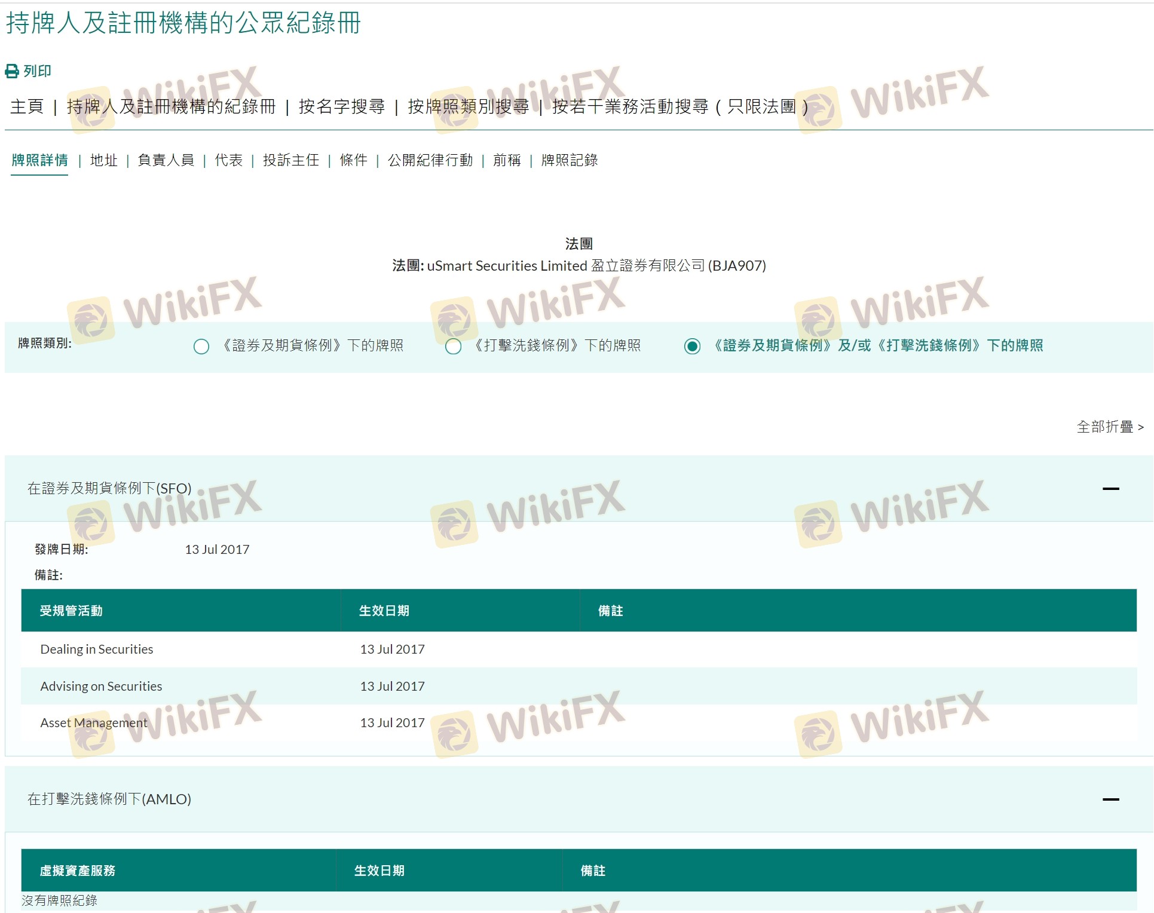Select the 牌照詳情 tab
This screenshot has height=913, width=1154.
point(39,160)
